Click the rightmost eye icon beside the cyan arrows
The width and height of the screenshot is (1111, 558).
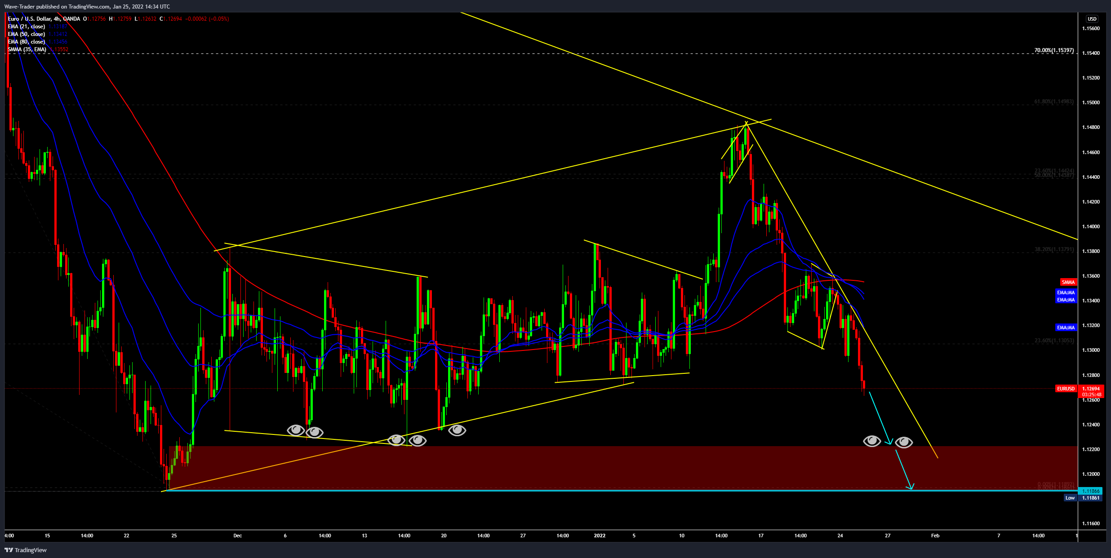(x=904, y=443)
